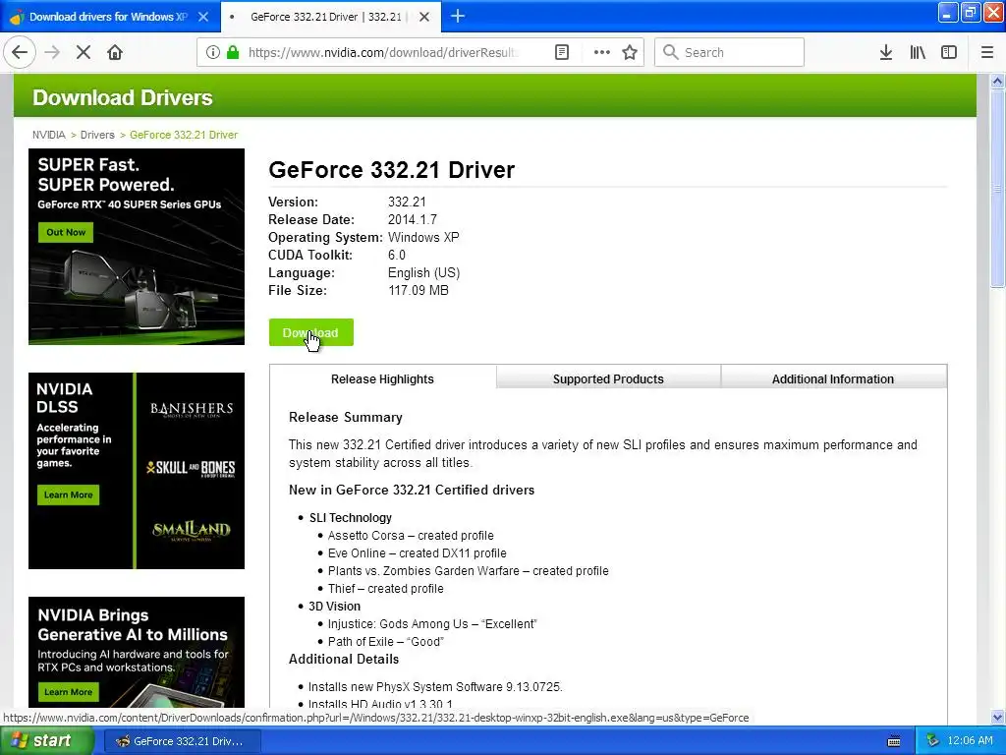Bookmark this page with the star
Viewport: 1006px width, 755px height.
coord(630,52)
